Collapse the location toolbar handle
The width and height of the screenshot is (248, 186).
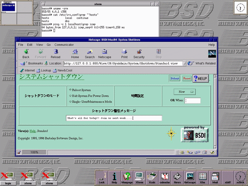[17, 63]
